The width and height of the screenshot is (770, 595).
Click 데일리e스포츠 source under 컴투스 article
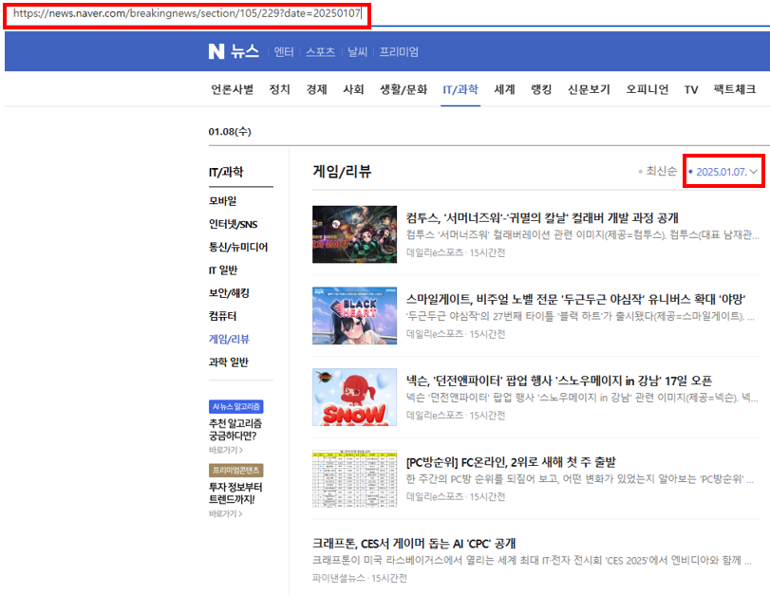[435, 252]
